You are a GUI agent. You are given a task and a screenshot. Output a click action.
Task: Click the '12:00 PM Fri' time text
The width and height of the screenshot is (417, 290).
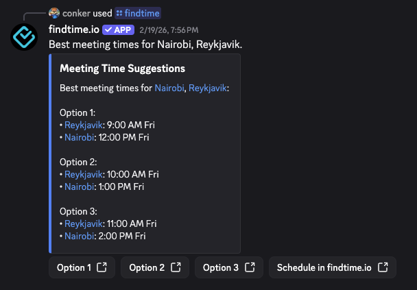(x=123, y=137)
